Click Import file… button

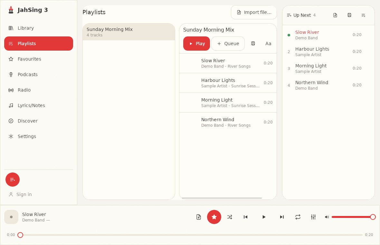254,12
